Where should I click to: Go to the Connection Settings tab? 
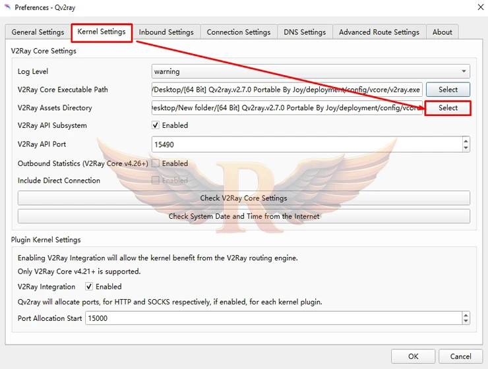click(238, 32)
